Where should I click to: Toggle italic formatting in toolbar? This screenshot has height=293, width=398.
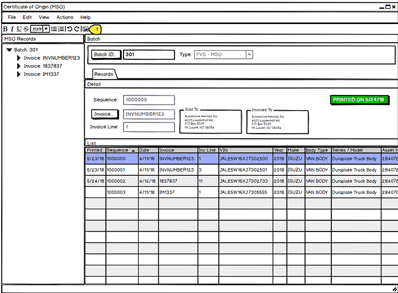[x=12, y=29]
